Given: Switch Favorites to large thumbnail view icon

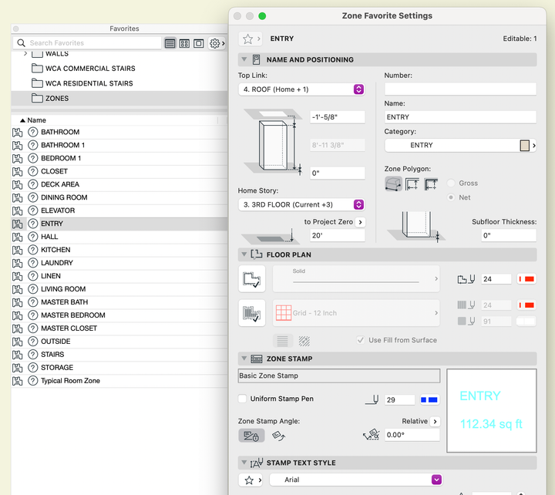Looking at the screenshot, I should click(x=184, y=43).
